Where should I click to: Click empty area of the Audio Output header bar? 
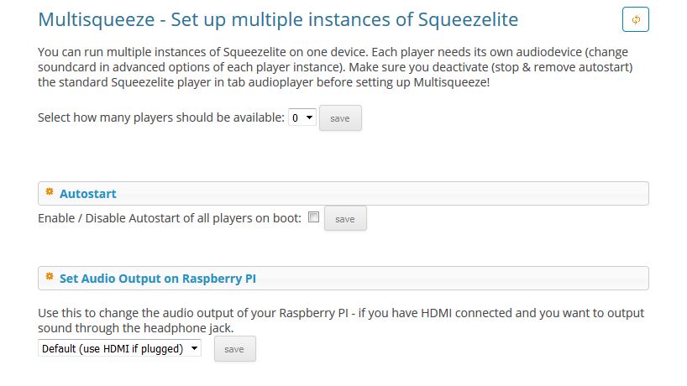tap(451, 279)
